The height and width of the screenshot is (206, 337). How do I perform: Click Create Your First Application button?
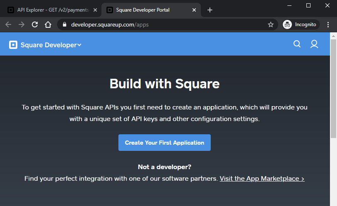point(164,143)
